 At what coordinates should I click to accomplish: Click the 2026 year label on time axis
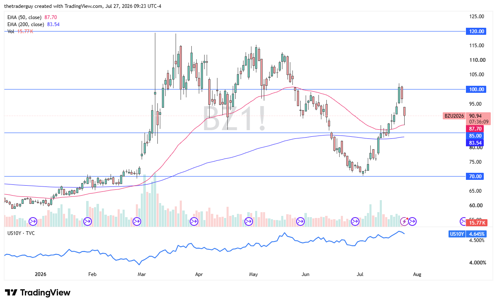point(41,274)
